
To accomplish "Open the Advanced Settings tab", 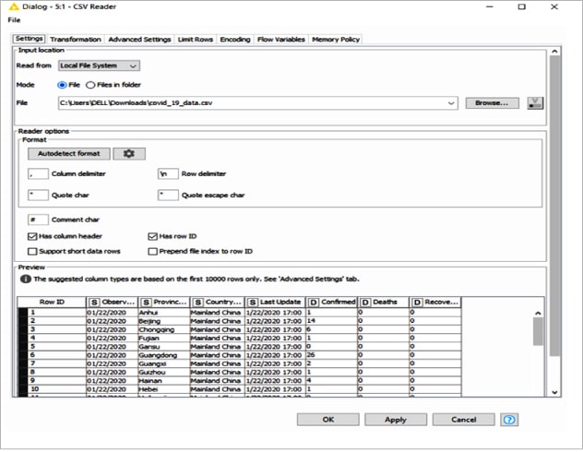I will click(x=139, y=40).
